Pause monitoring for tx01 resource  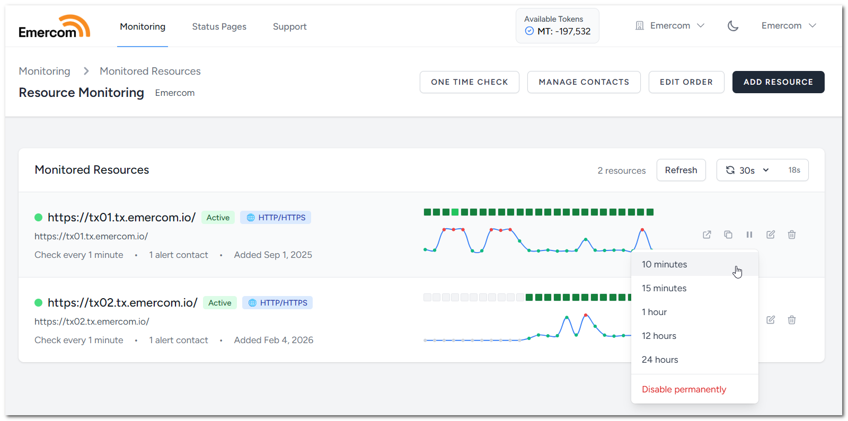[x=749, y=235]
